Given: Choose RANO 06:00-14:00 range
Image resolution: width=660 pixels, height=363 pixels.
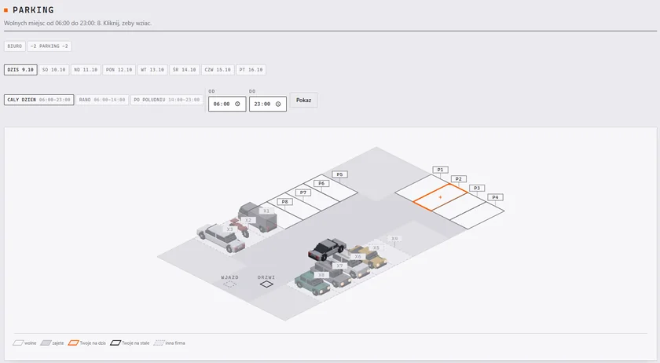Looking at the screenshot, I should click(102, 100).
